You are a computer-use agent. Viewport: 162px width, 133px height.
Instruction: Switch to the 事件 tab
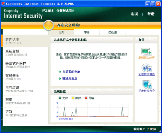point(87,32)
